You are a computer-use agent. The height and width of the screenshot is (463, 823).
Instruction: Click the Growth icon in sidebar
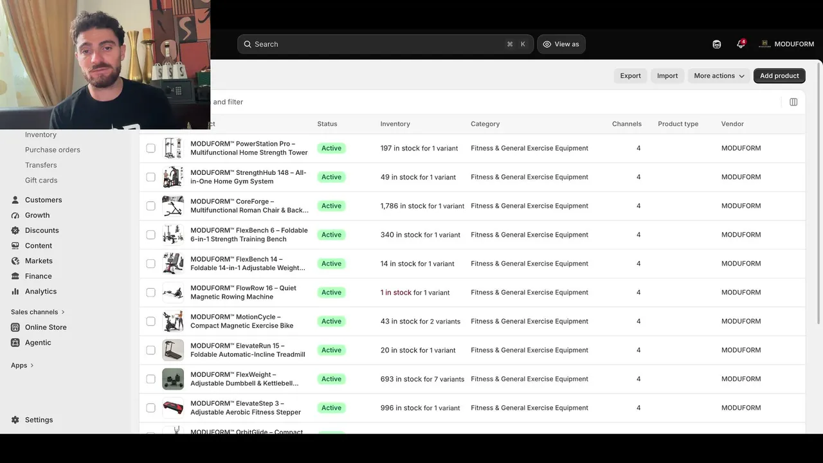(x=15, y=215)
